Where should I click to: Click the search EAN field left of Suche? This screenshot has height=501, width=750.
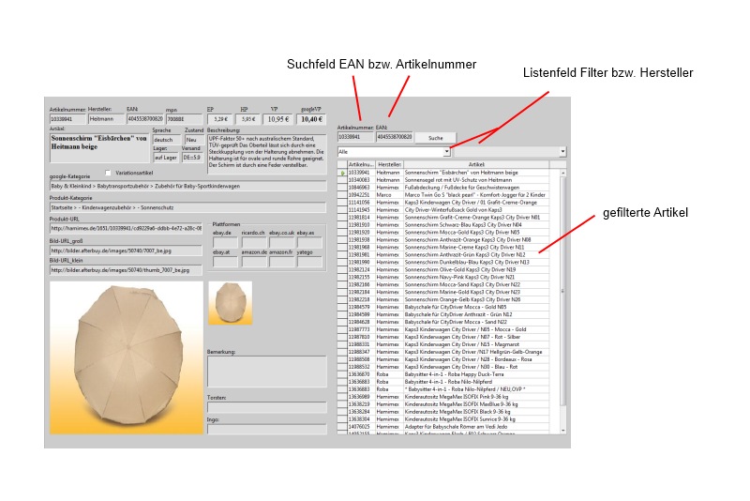click(x=394, y=137)
